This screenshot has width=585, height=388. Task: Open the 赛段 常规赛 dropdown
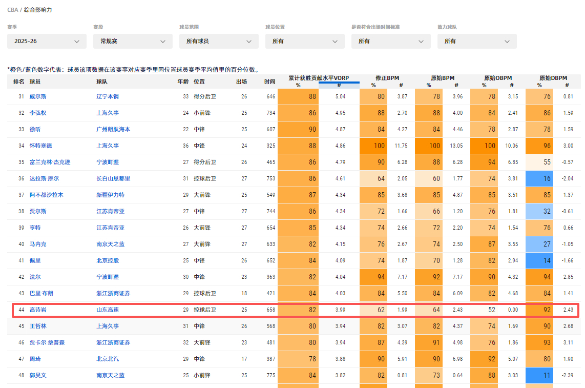click(133, 41)
